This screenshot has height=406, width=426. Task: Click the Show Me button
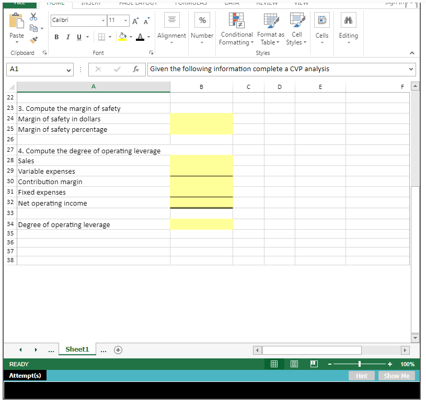tap(396, 376)
